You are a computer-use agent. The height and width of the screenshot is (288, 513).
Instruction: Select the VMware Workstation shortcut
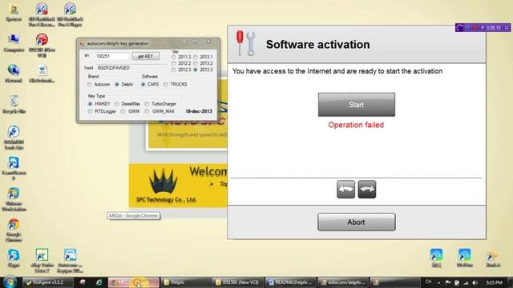pyautogui.click(x=14, y=199)
